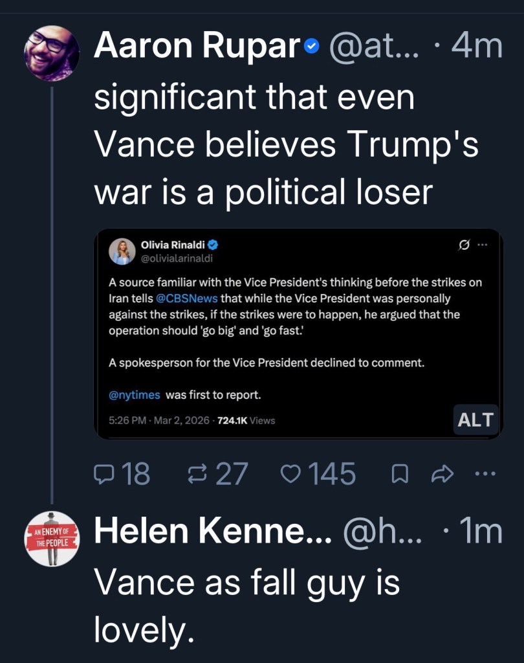Open the @nytimes mention link

point(134,394)
